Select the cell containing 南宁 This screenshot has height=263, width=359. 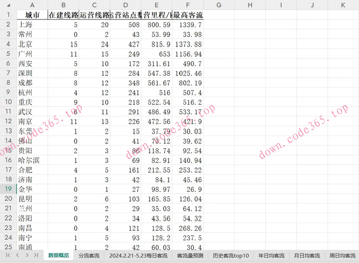(x=32, y=238)
